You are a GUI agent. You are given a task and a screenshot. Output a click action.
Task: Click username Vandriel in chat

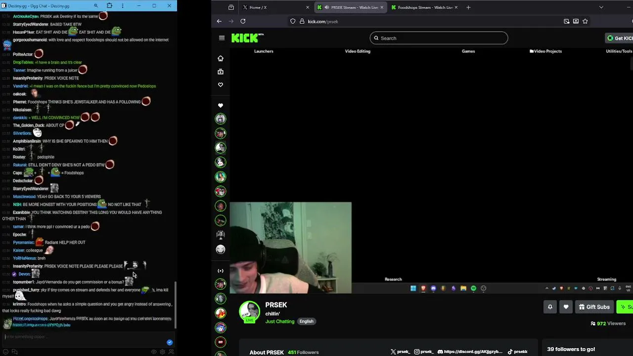click(x=20, y=86)
